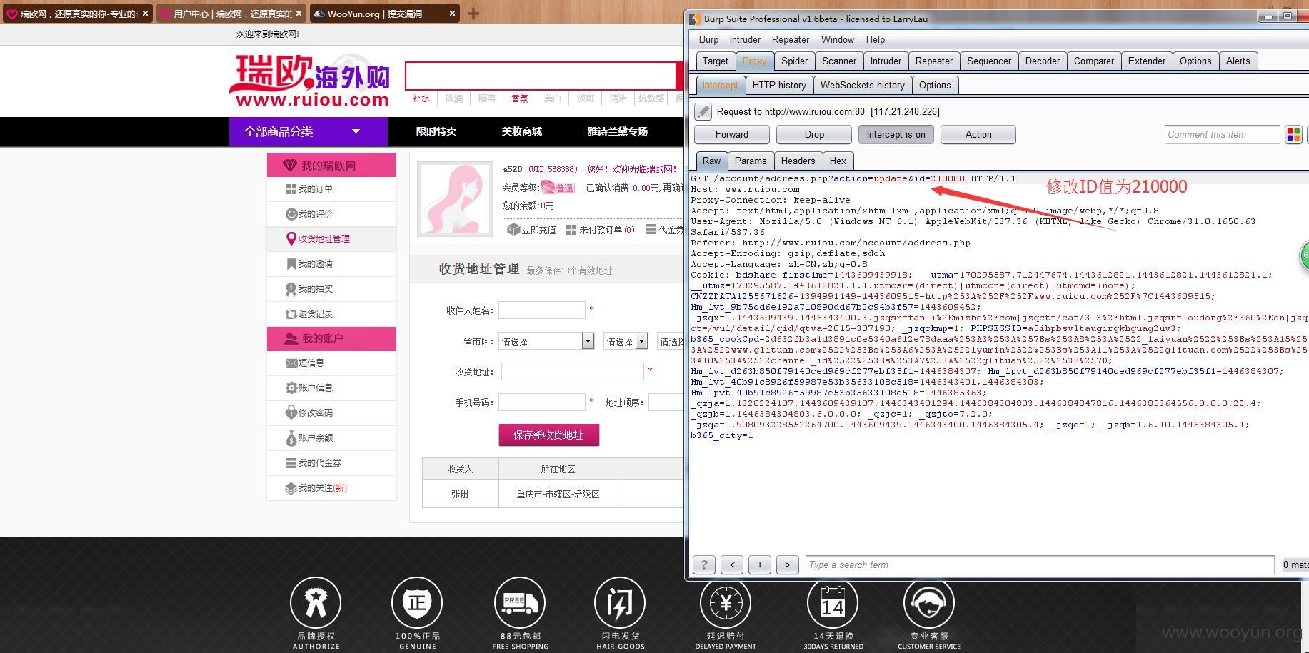Open the HTTP history sub-tab
Viewport: 1309px width, 653px height.
point(779,85)
